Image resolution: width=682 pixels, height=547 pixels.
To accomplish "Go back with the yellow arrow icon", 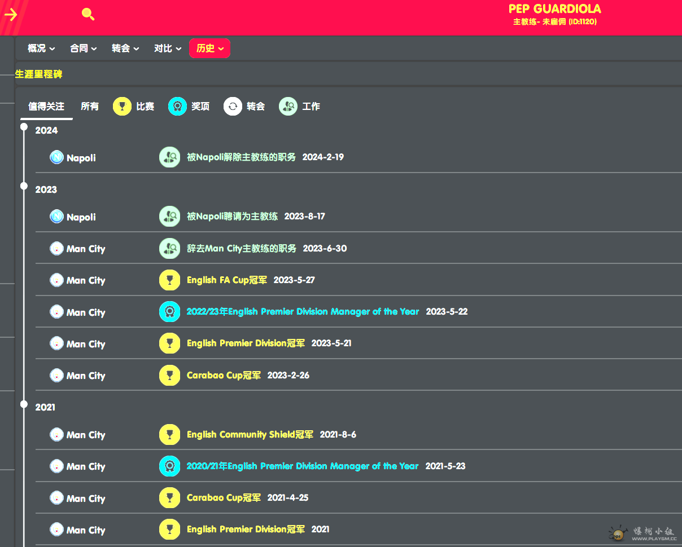I will [x=11, y=15].
